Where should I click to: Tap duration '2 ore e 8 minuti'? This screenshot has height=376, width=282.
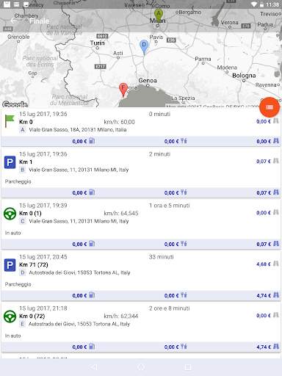[x=169, y=308]
